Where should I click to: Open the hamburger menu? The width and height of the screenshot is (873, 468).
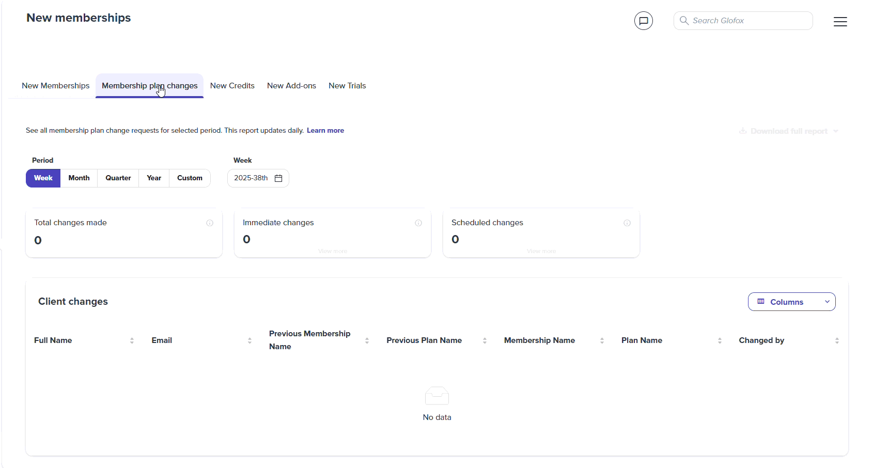(840, 21)
